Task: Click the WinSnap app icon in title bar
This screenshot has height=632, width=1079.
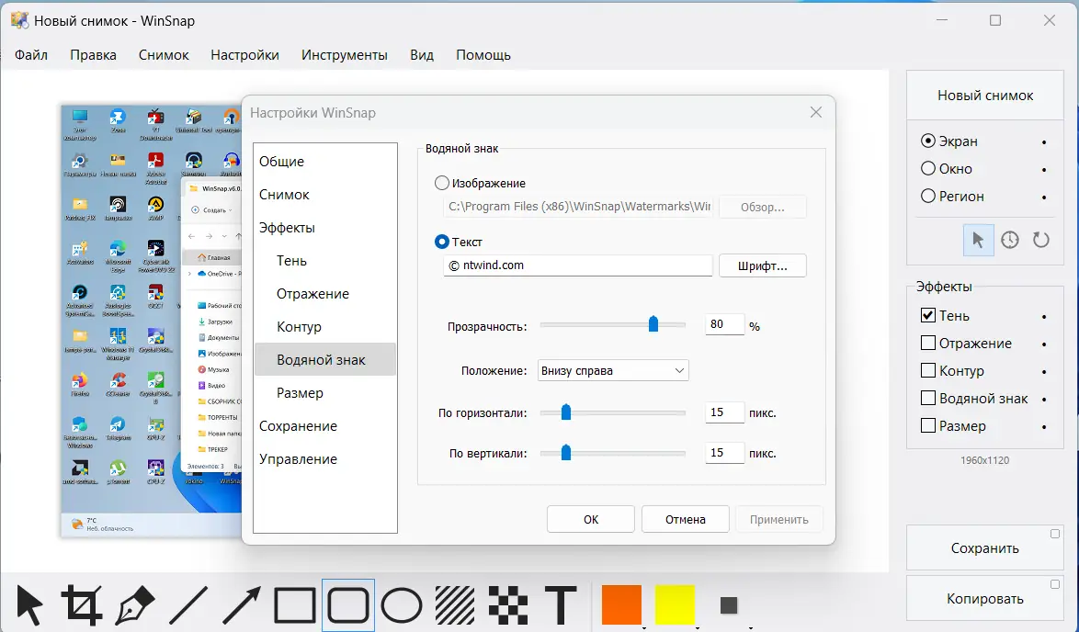Action: click(20, 20)
